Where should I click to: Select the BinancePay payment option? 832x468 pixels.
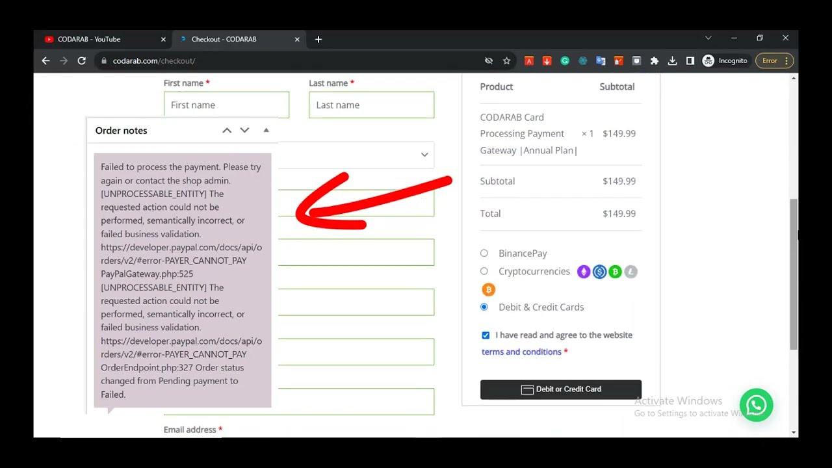click(484, 253)
